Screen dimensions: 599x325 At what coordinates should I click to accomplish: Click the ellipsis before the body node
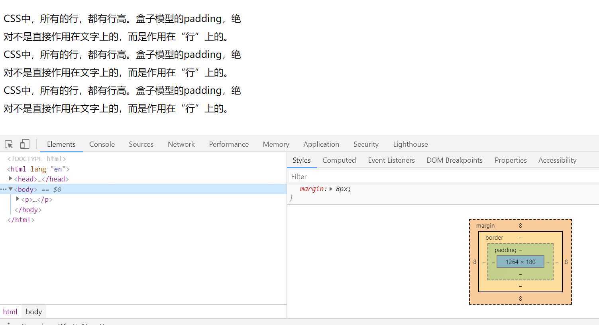click(4, 189)
